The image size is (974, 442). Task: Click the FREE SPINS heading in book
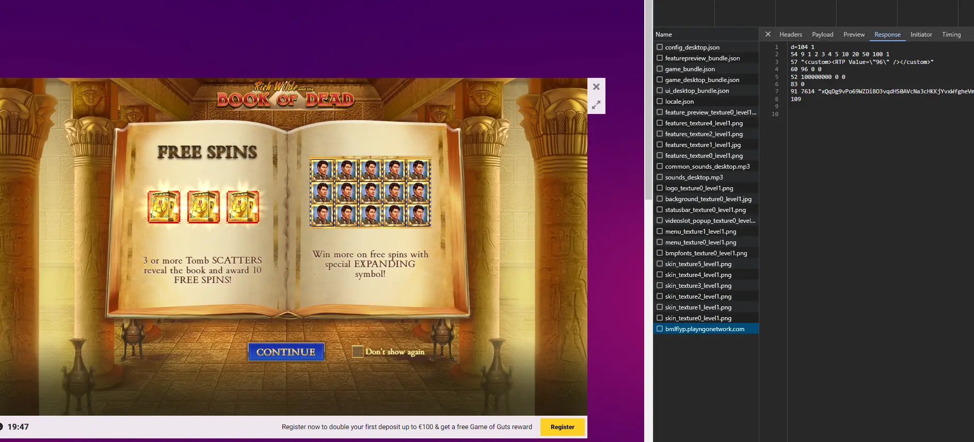[x=207, y=152]
